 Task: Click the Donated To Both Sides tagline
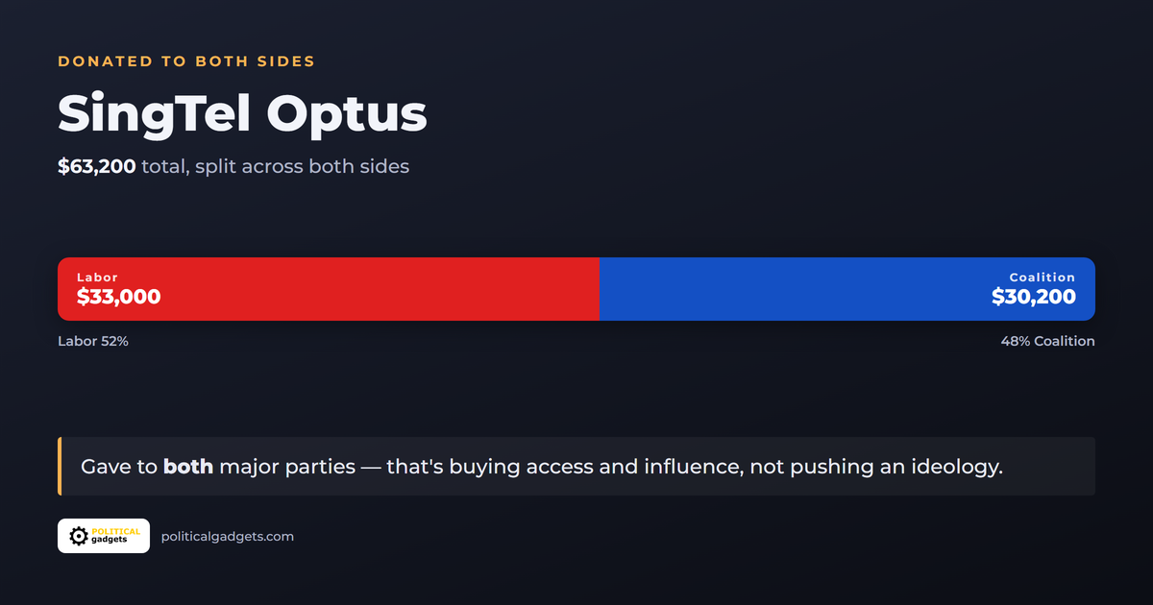point(186,61)
